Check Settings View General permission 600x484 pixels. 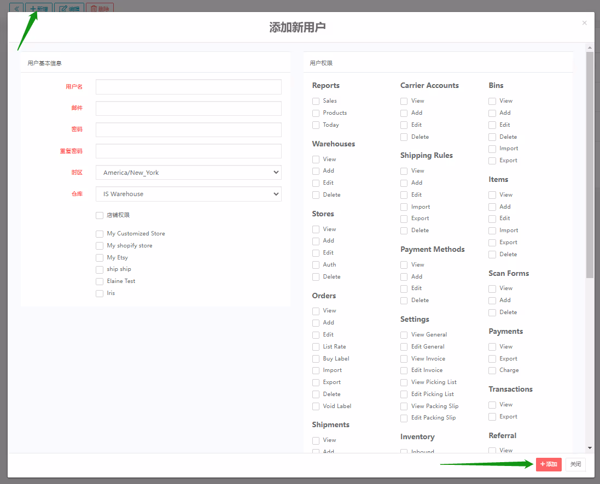coord(404,335)
